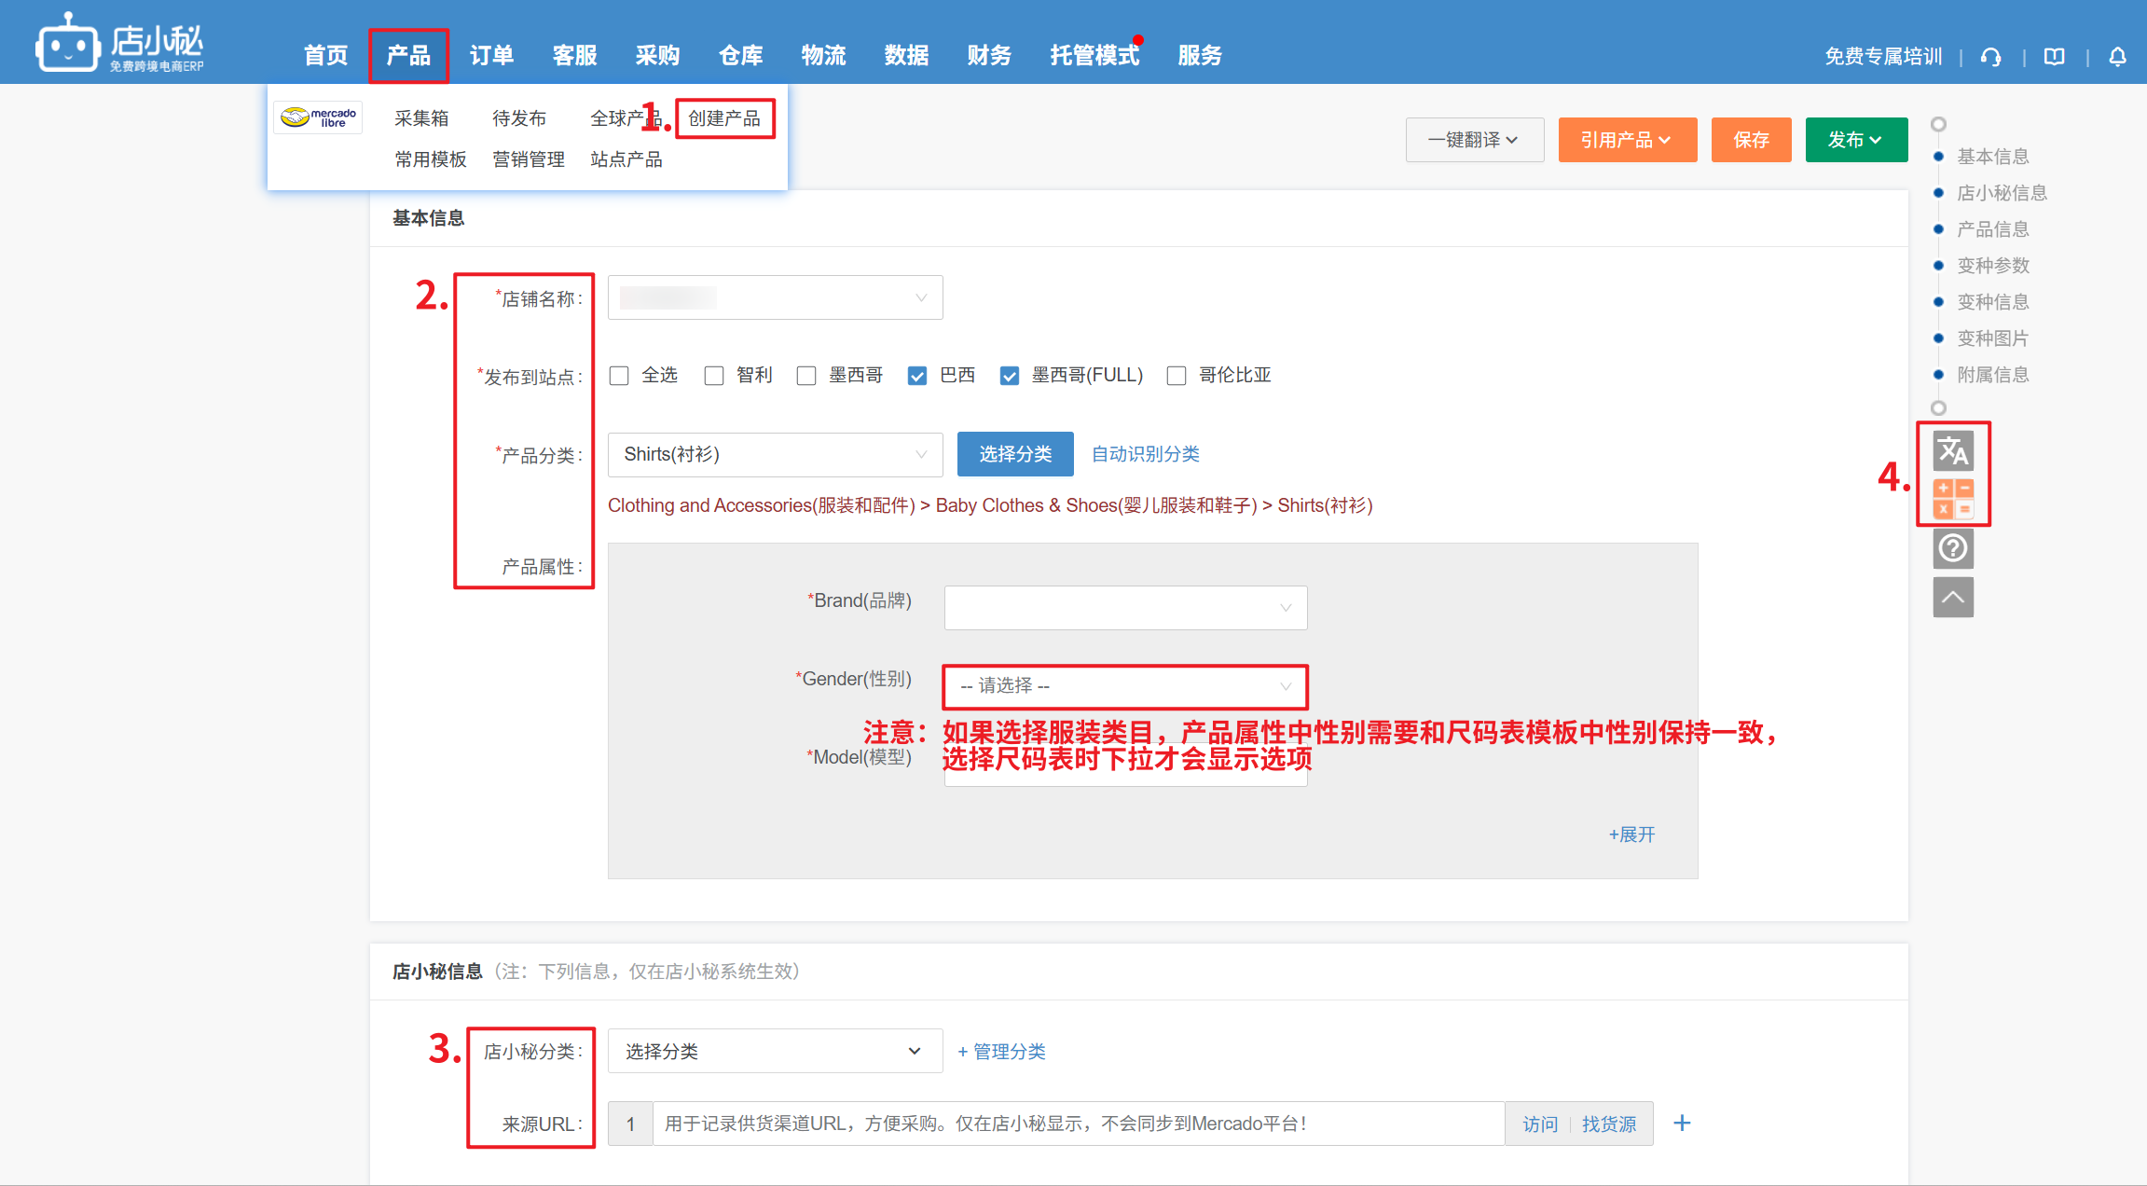
Task: Click the notification bell icon
Action: (2117, 57)
